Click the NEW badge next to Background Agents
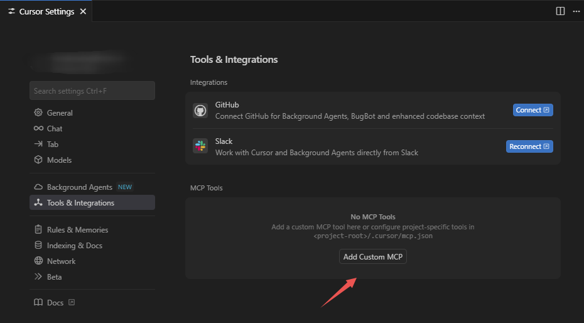This screenshot has height=323, width=584. click(x=125, y=187)
